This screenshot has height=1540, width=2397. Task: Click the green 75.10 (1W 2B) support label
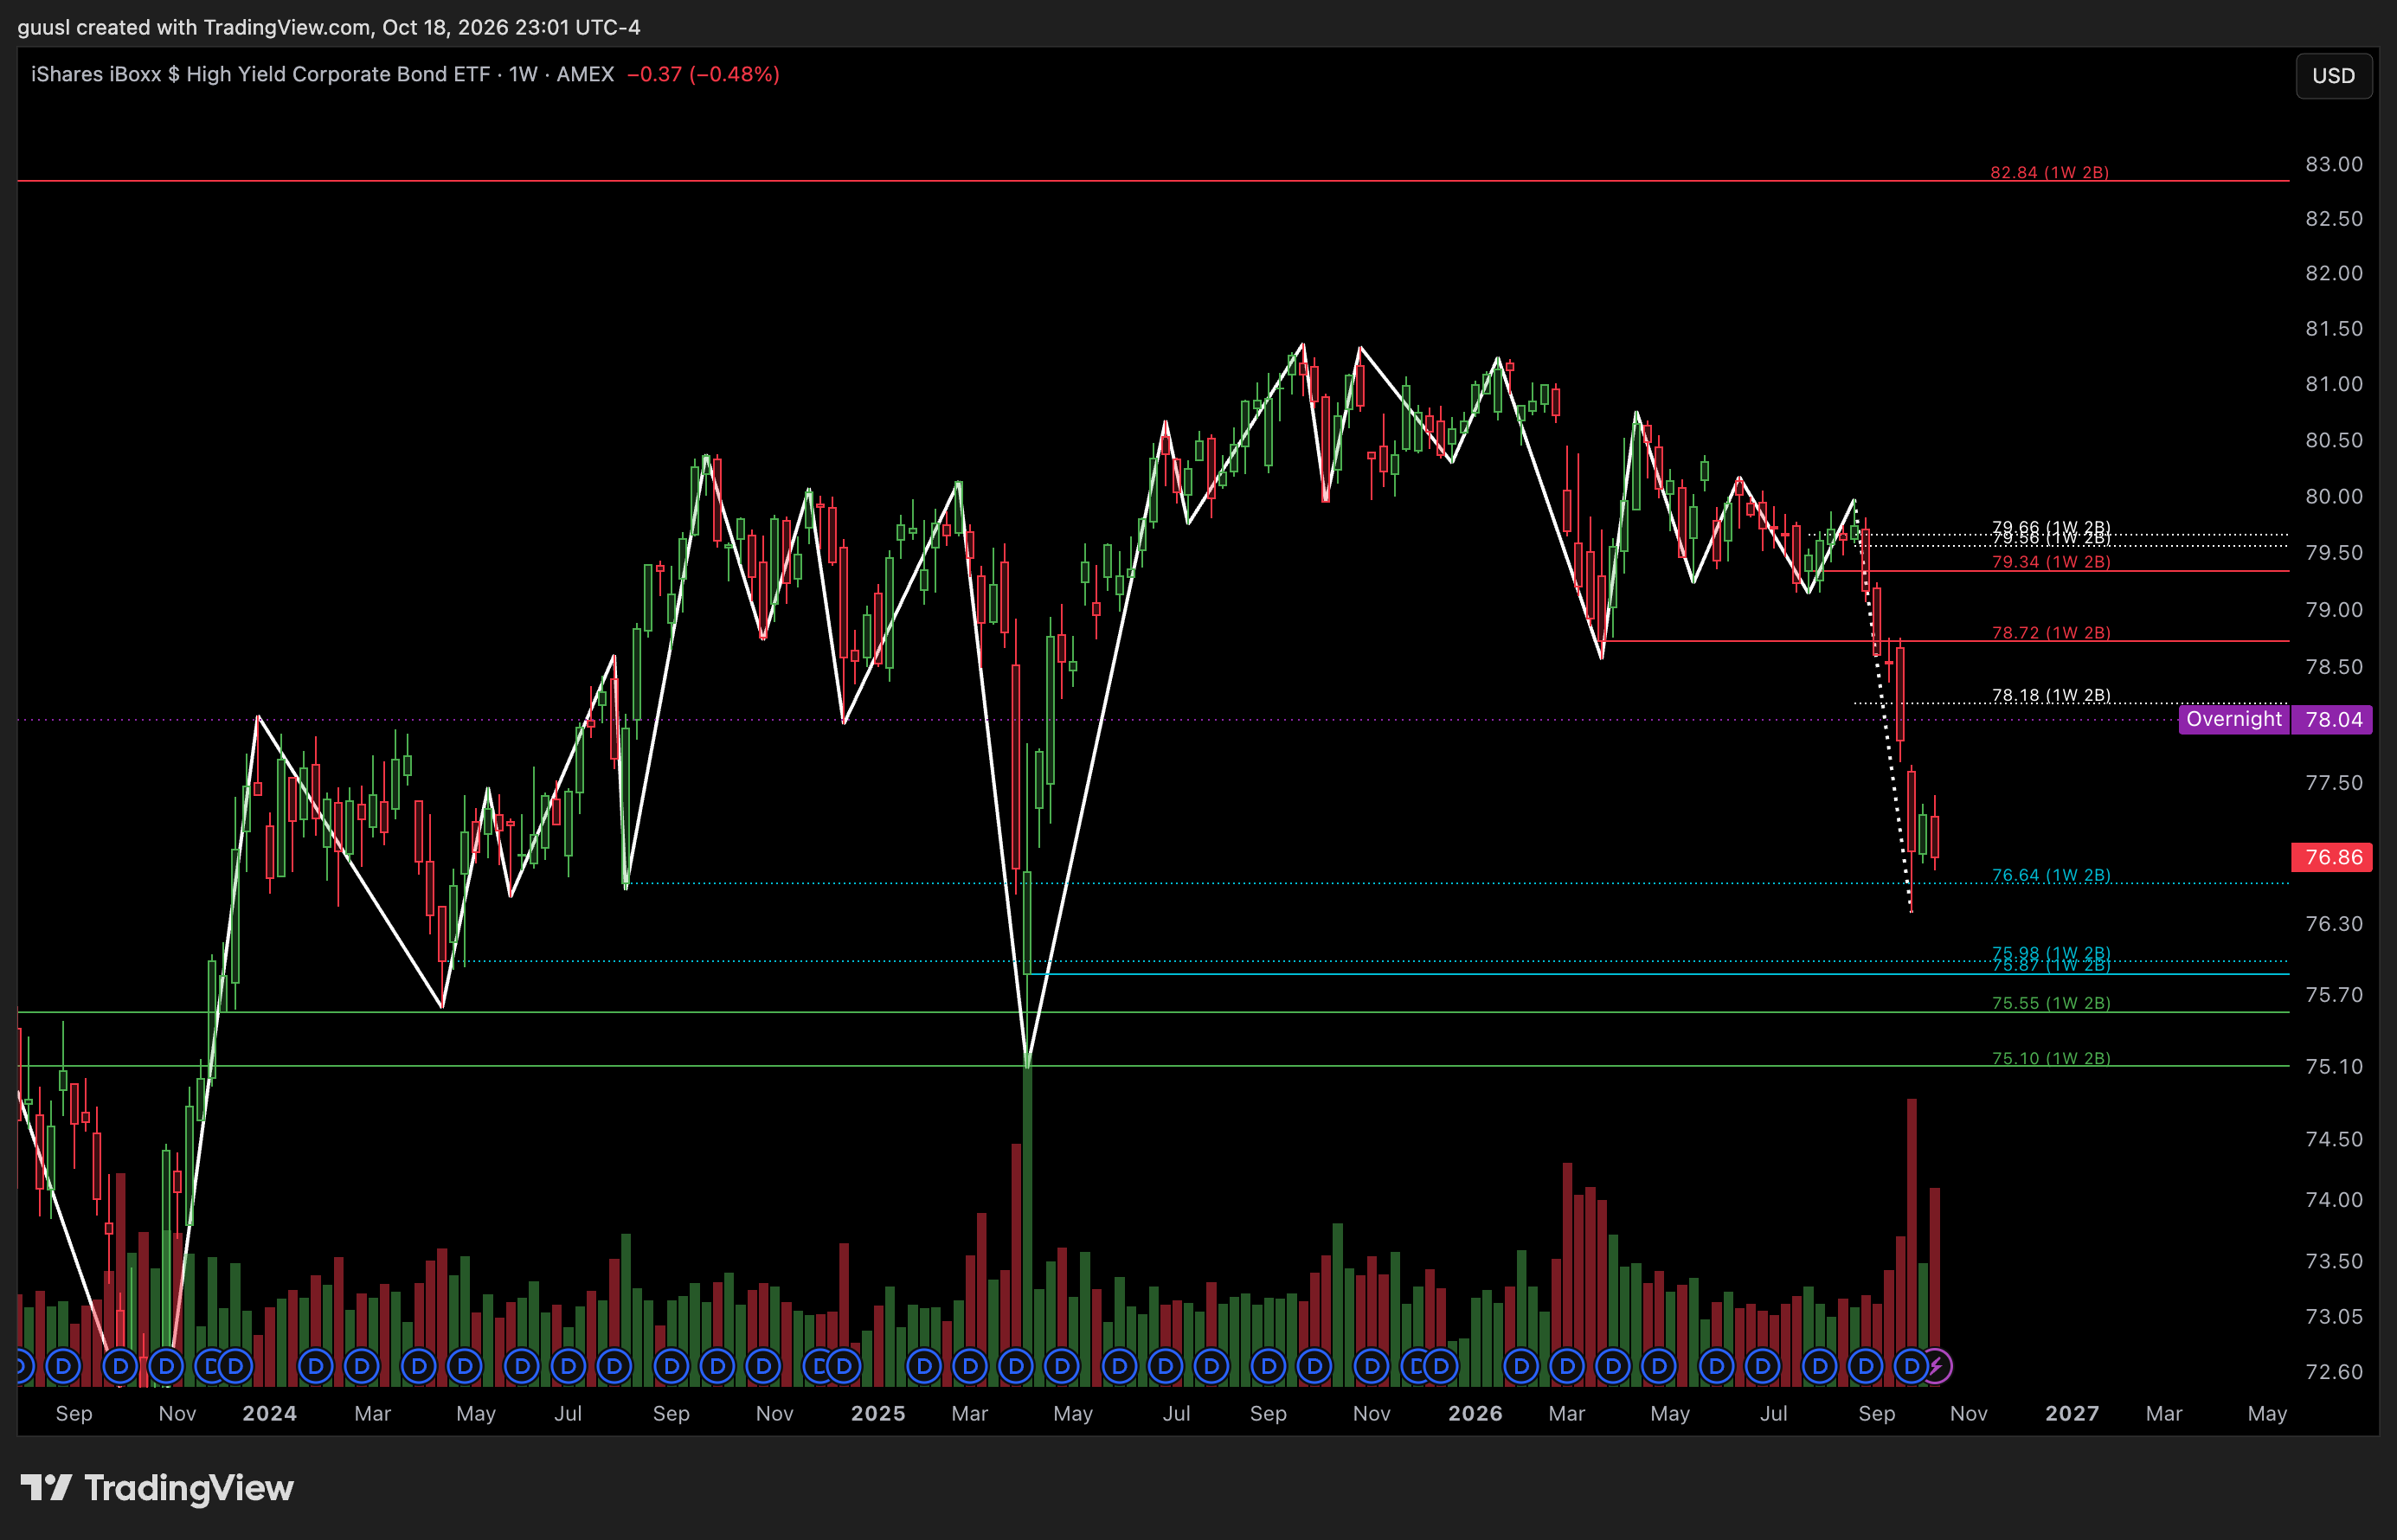[x=2051, y=1057]
